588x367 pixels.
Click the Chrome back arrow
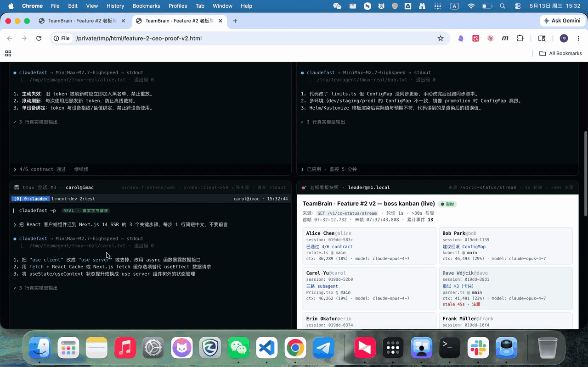pyautogui.click(x=10, y=39)
